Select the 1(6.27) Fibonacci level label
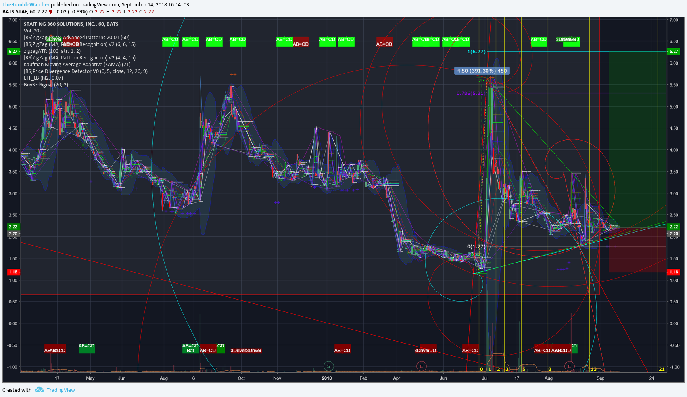Image resolution: width=687 pixels, height=397 pixels. [476, 52]
